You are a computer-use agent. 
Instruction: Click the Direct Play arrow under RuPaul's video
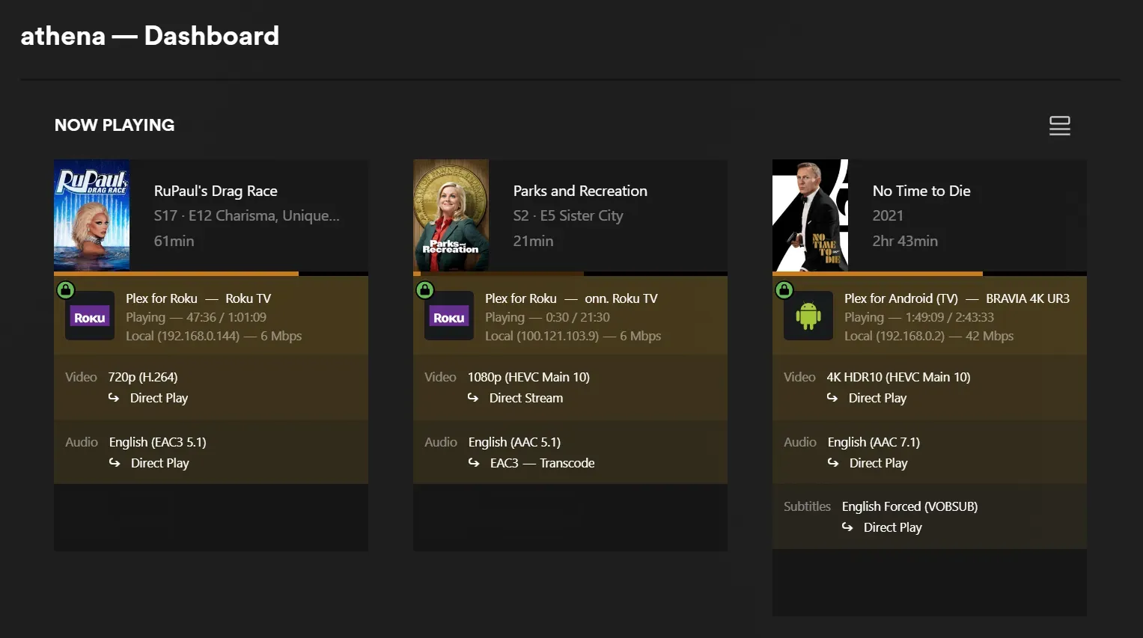pyautogui.click(x=115, y=399)
